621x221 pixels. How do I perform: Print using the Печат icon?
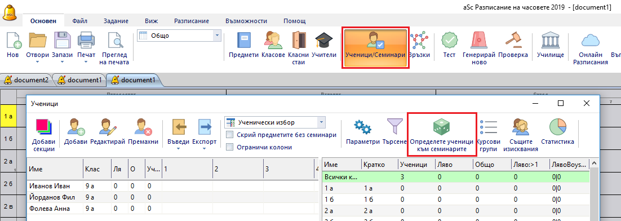click(x=86, y=41)
